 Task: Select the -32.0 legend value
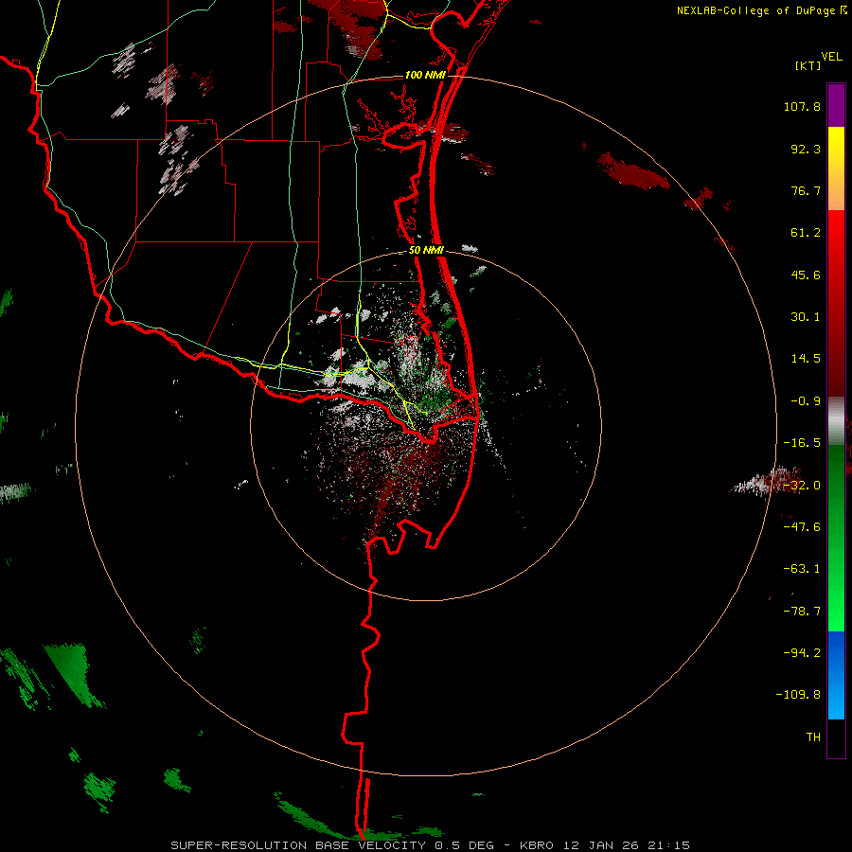coord(802,486)
